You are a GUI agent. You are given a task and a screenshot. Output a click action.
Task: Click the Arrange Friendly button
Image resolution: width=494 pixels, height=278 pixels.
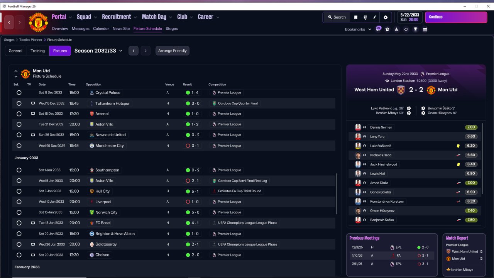(173, 51)
